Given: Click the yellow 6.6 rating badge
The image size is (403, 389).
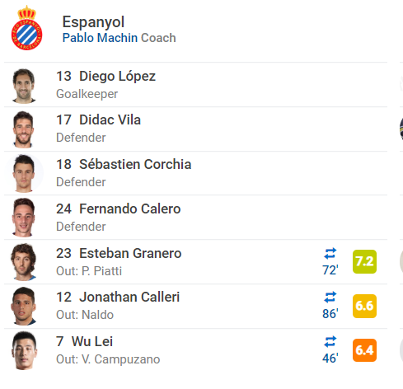Looking at the screenshot, I should coord(364,306).
